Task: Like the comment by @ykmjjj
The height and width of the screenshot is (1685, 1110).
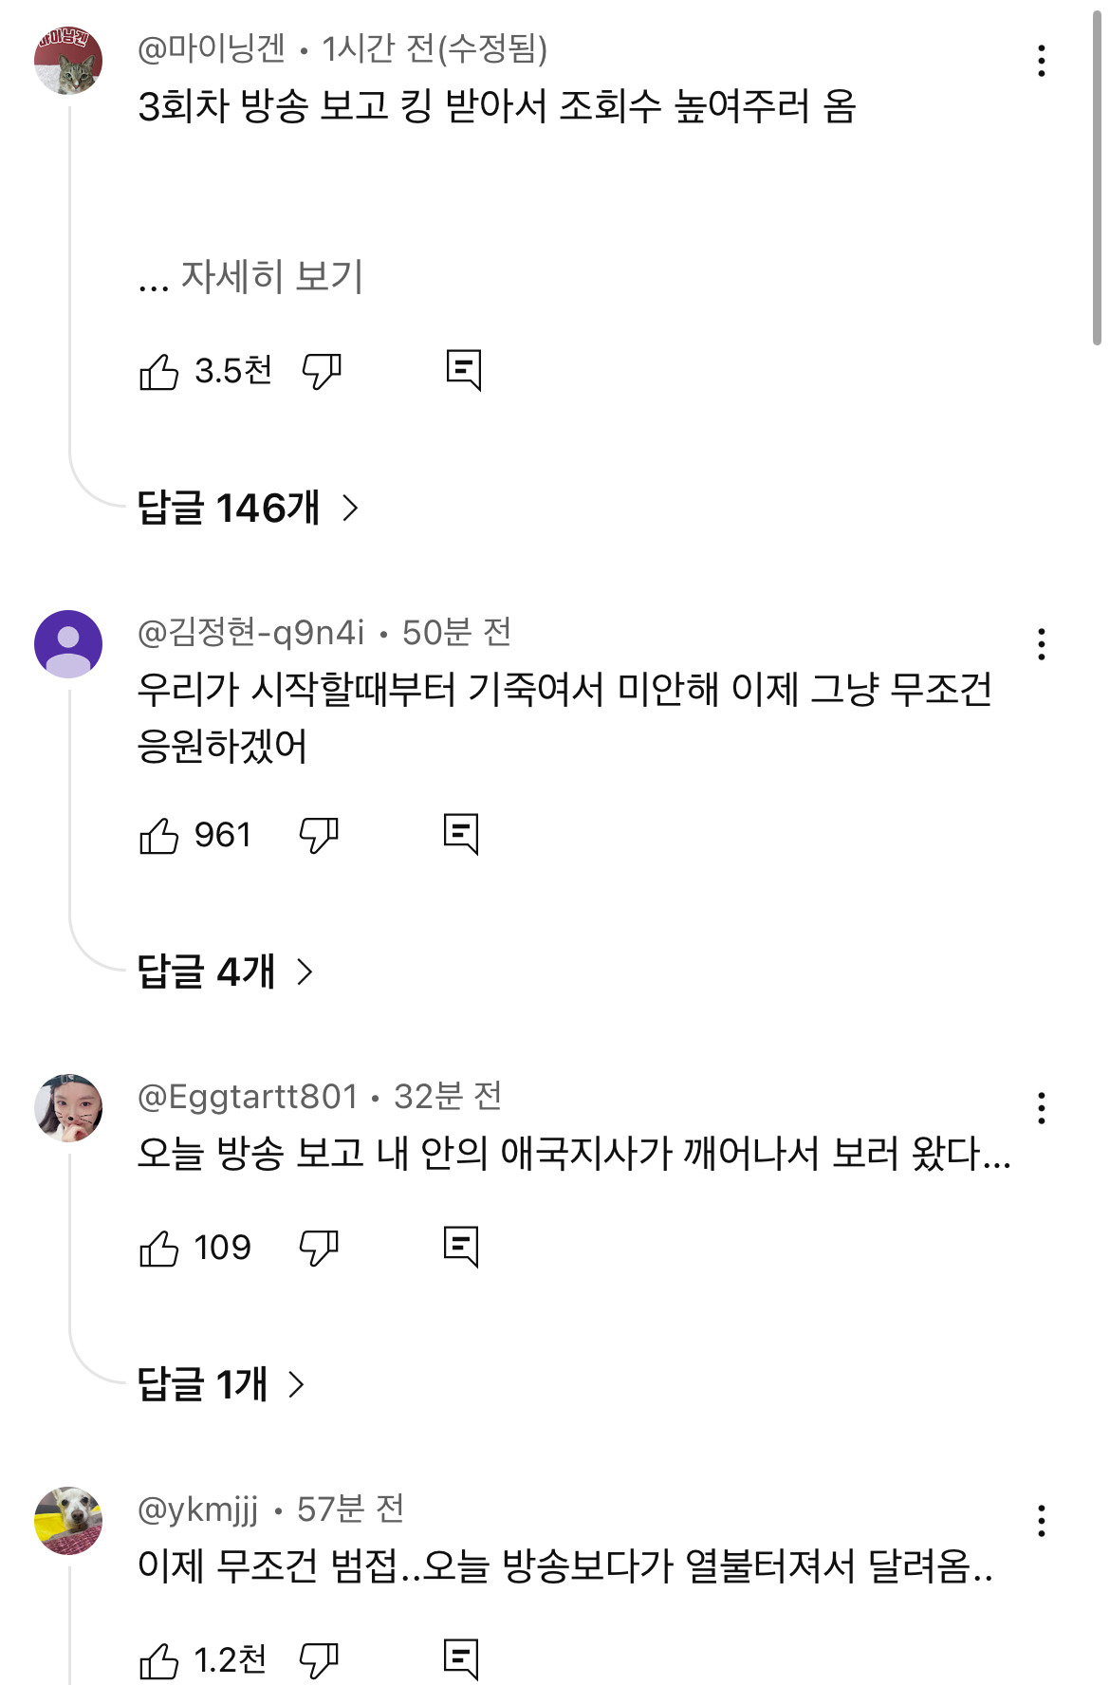Action: click(158, 1661)
